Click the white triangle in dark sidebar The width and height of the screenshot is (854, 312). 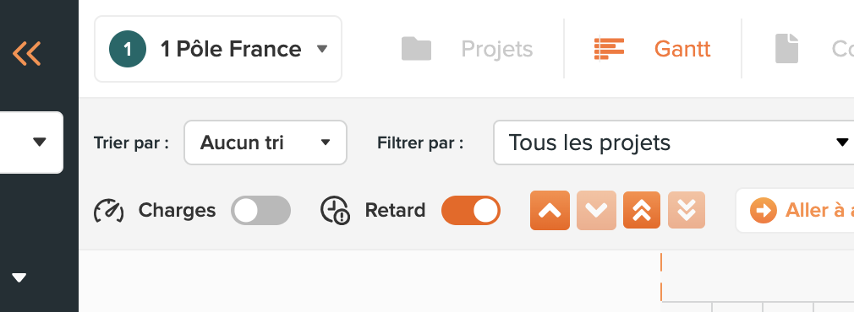click(19, 278)
